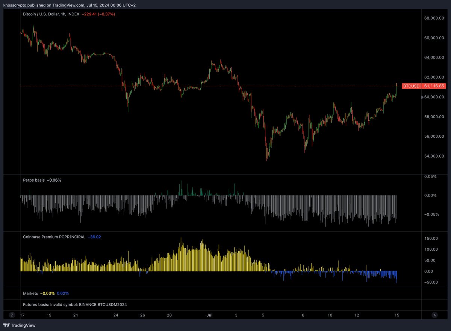Click the Jul label on the time axis
The height and width of the screenshot is (331, 451).
point(209,315)
